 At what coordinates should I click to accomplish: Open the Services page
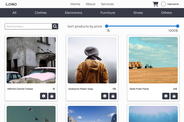(107, 4)
